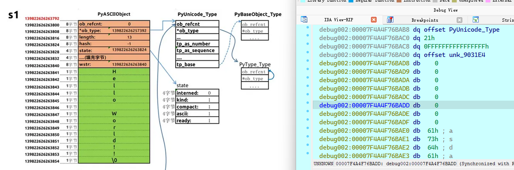Toggle breakpoint dot at address 76BAE0
The image size is (514, 170).
[307, 130]
